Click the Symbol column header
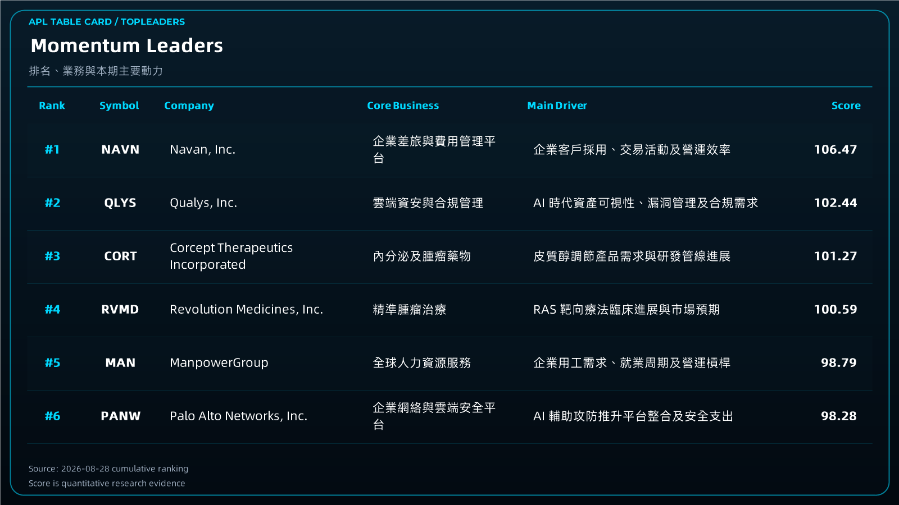This screenshot has height=505, width=899. coord(119,105)
